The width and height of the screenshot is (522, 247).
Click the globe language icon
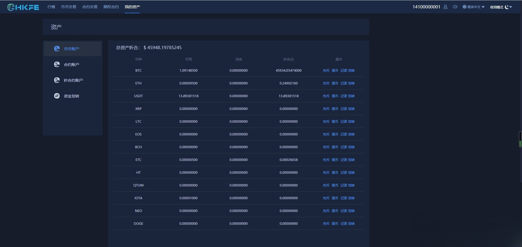tap(464, 7)
